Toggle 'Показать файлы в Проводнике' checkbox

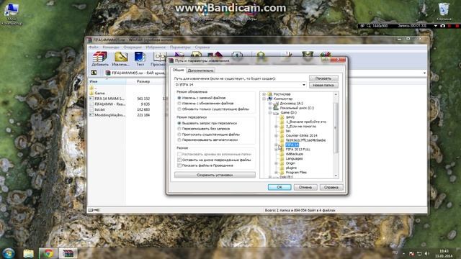tap(179, 165)
